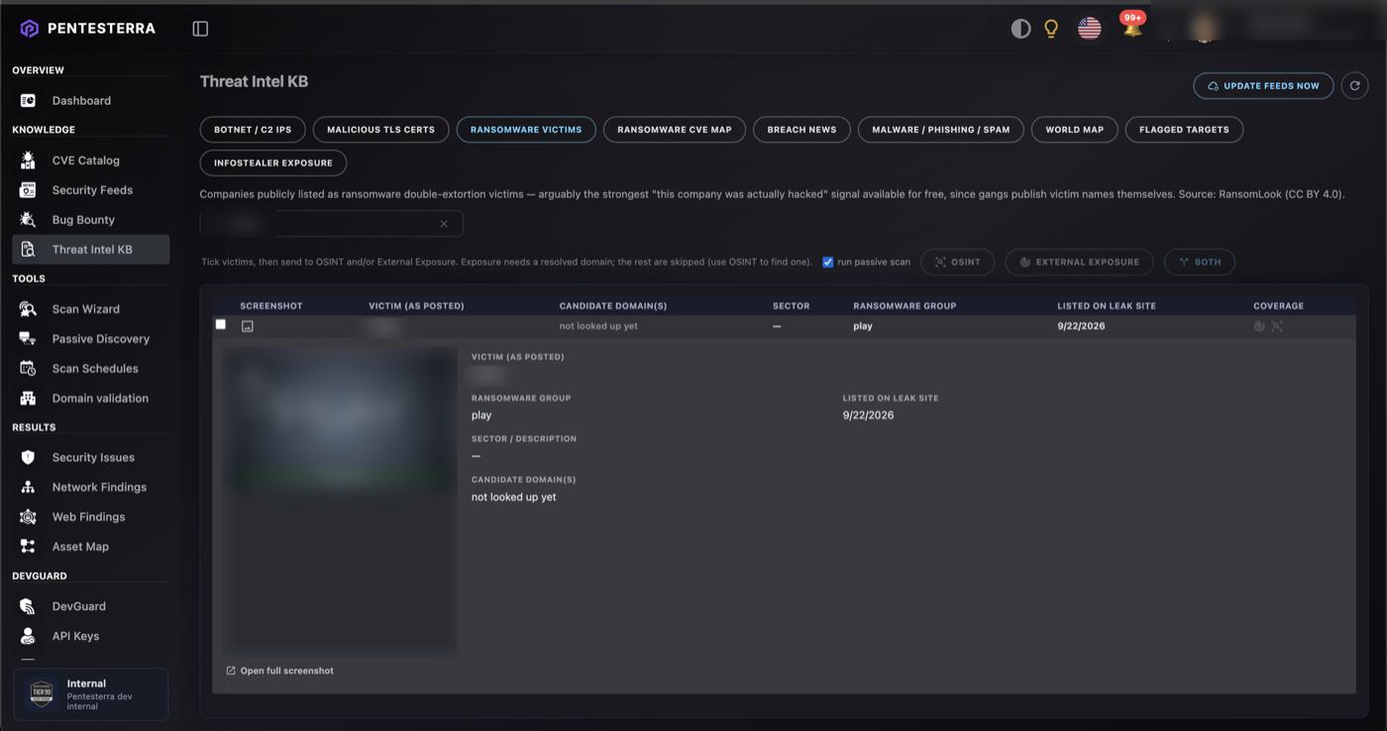Switch to Malicious TLS Certs tab
Viewport: 1387px width, 731px height.
381,130
